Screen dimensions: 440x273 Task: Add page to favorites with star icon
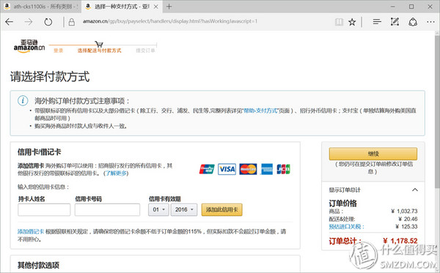point(352,22)
